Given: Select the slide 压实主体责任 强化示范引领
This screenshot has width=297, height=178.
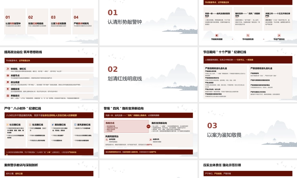Looking at the screenshot, I should [248, 169].
